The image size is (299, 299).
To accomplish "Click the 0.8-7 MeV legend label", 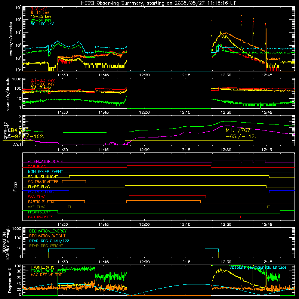I will [x=41, y=88].
